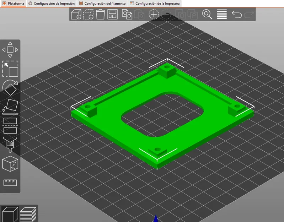Click the Add object cube icon
This screenshot has height=222, width=284.
click(76, 14)
